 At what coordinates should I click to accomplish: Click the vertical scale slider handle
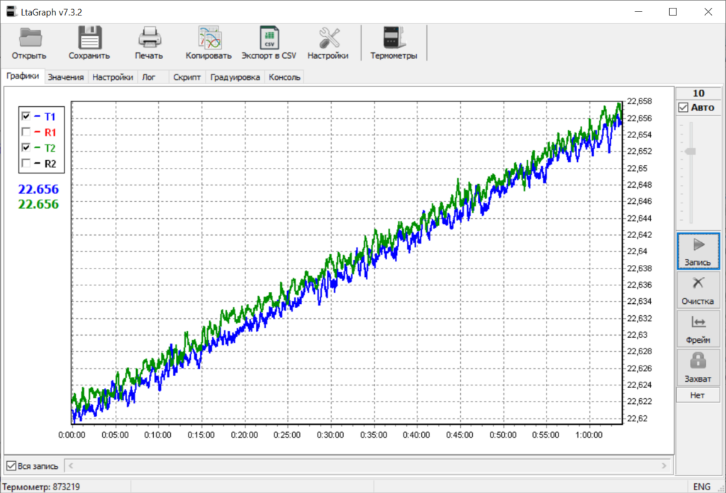point(689,151)
